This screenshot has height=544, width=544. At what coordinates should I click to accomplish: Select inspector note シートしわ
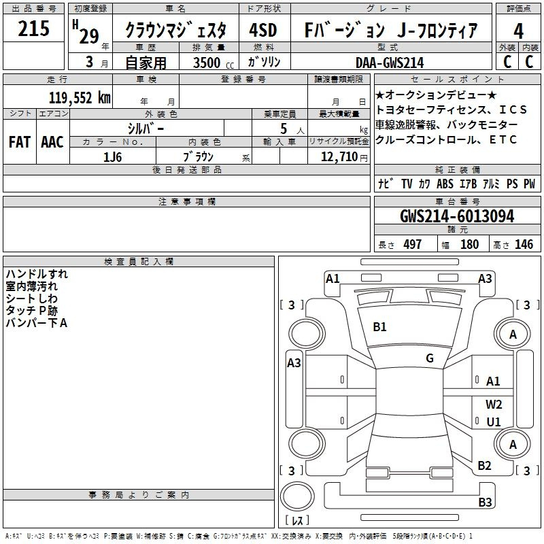click(31, 299)
